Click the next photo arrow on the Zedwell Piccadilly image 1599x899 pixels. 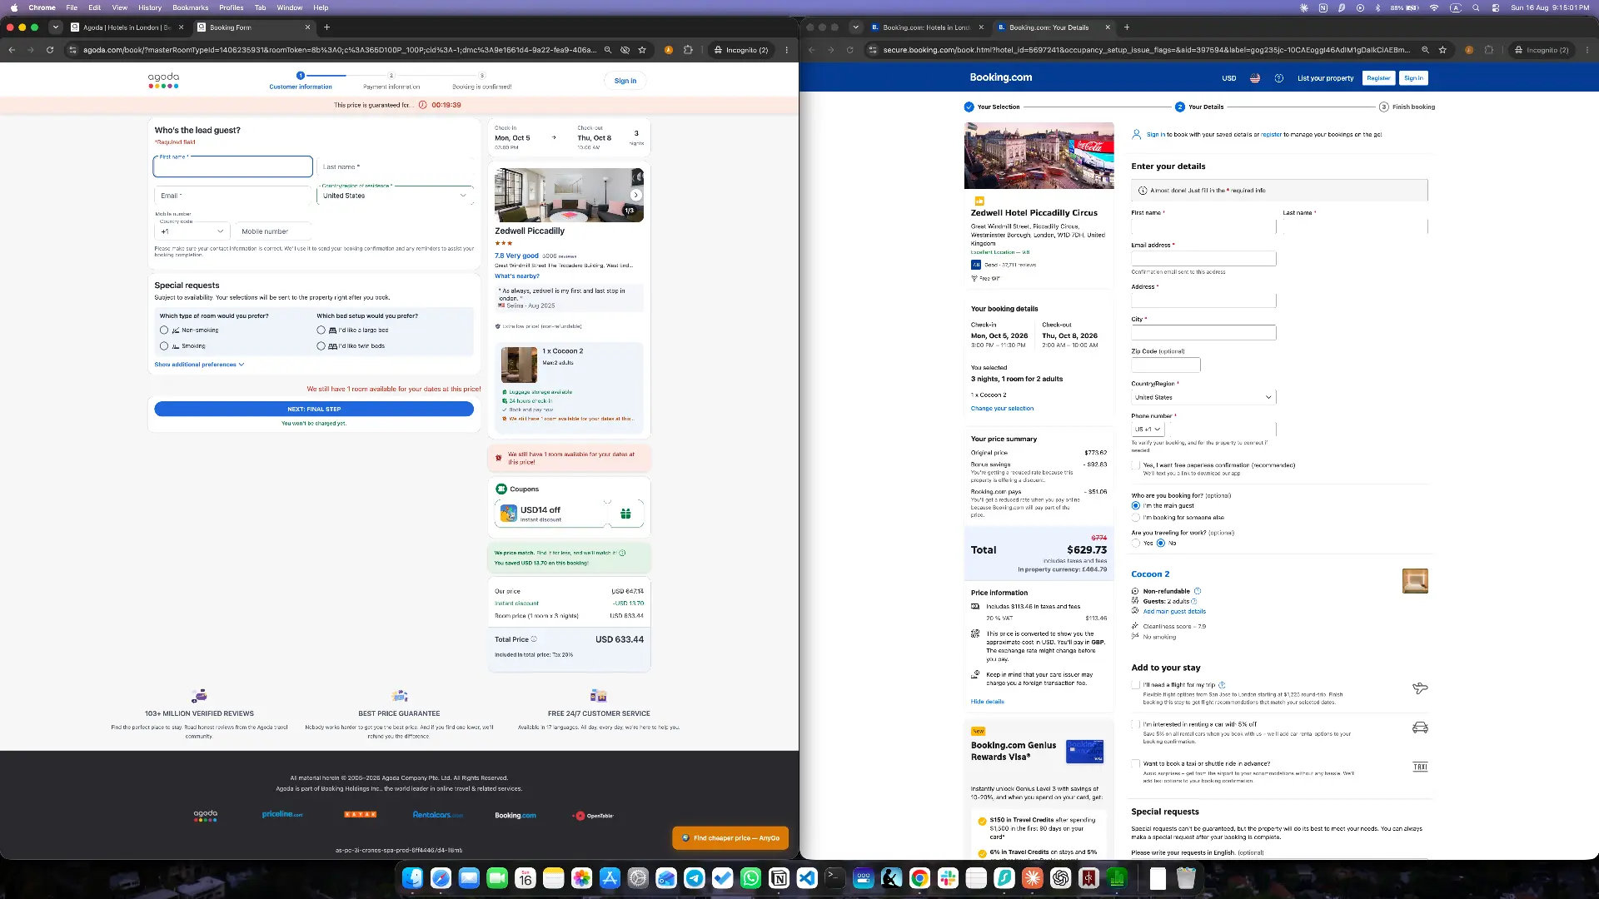[635, 195]
